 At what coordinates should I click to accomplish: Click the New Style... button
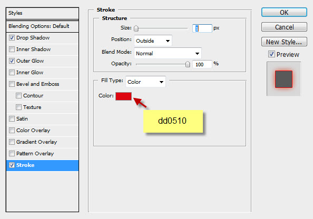click(284, 42)
